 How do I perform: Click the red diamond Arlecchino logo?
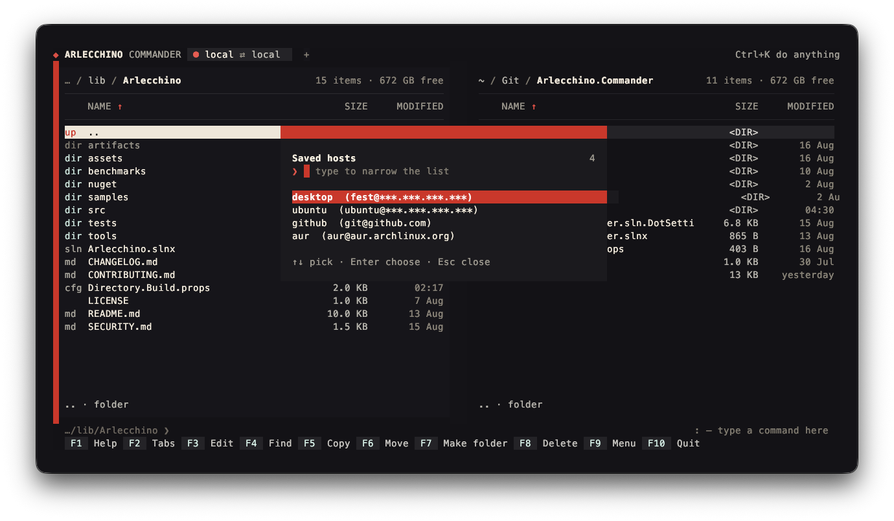point(56,54)
